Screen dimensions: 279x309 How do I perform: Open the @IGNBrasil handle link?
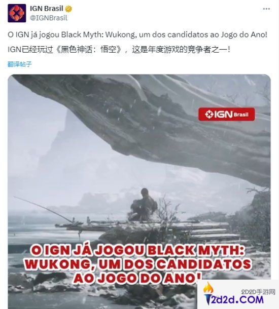tap(49, 18)
